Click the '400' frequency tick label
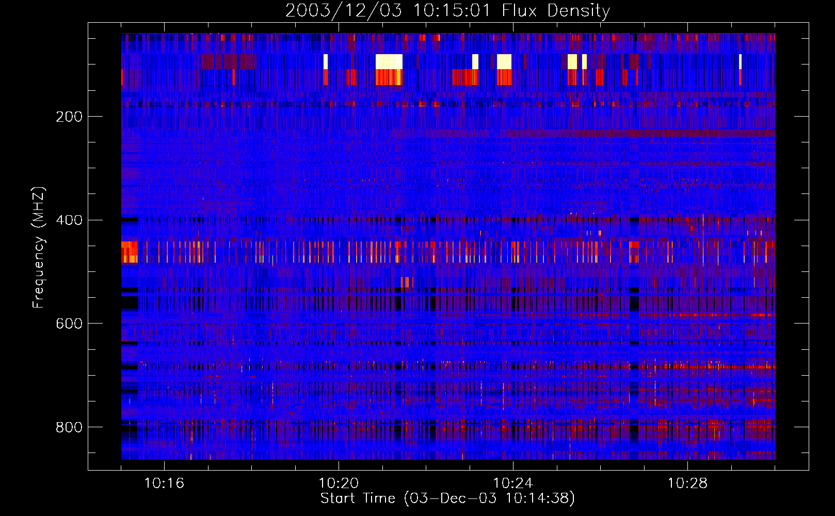This screenshot has width=835, height=516. click(x=69, y=220)
